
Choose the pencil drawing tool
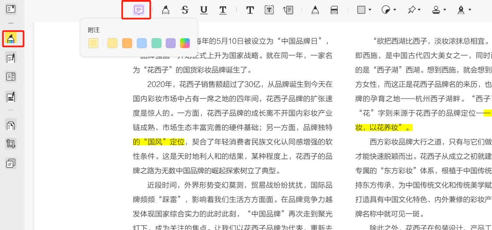(x=315, y=10)
